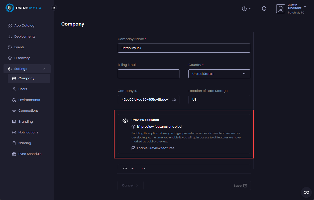Open the user profile avatar icon

(x=281, y=9)
